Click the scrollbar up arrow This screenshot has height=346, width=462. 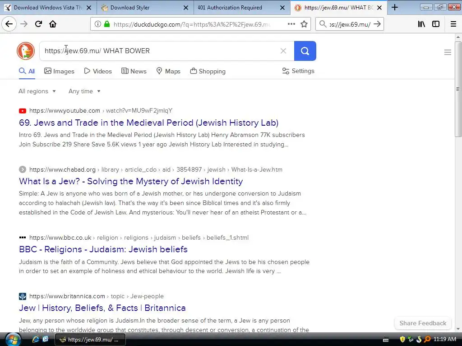(x=458, y=37)
